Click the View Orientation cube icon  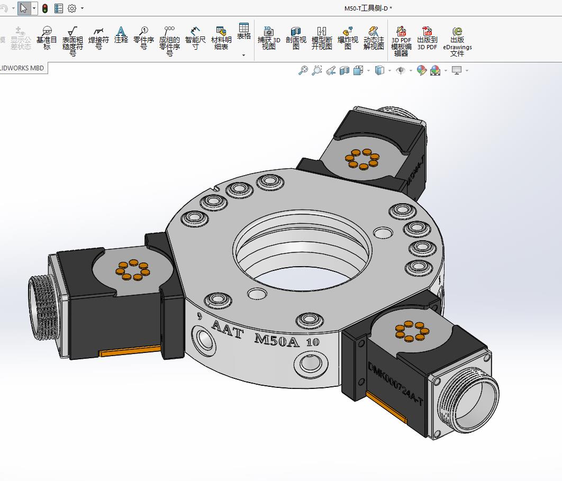click(x=358, y=70)
